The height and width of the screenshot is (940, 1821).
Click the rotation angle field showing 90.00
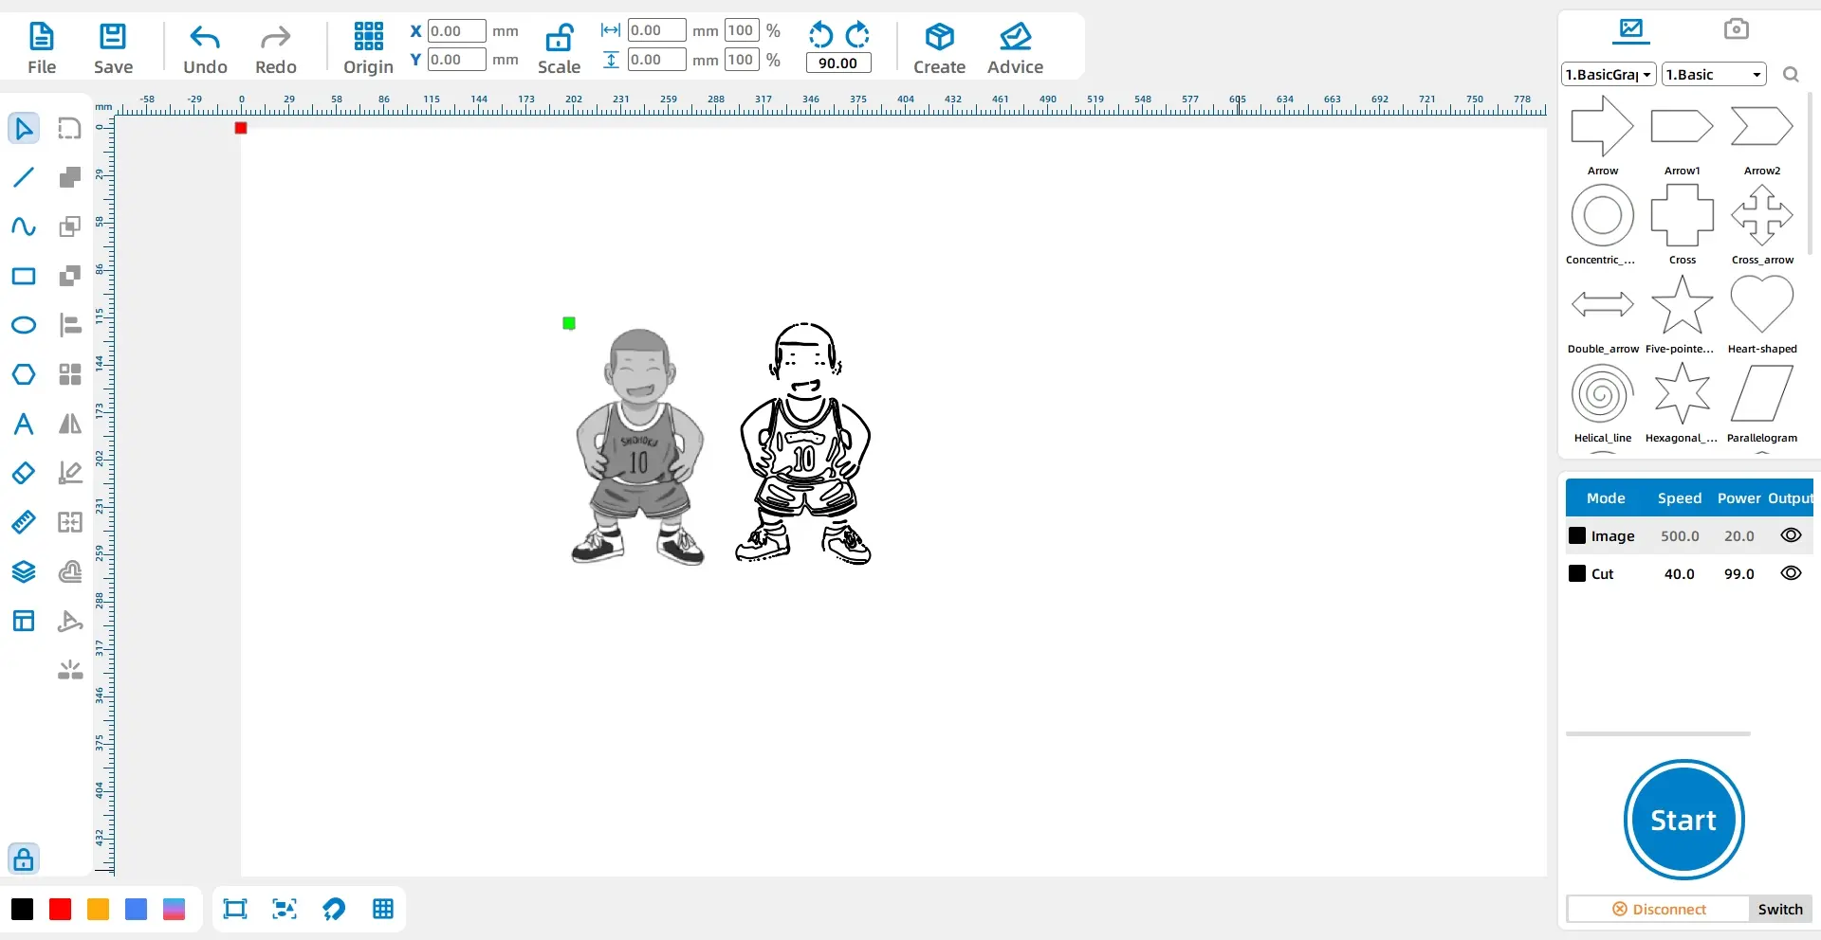[838, 63]
